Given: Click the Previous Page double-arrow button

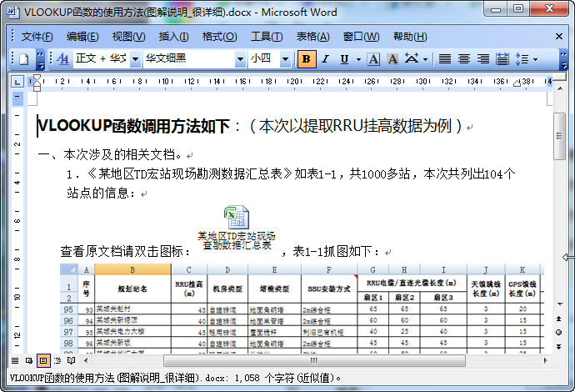Looking at the screenshot, I should click(x=559, y=319).
